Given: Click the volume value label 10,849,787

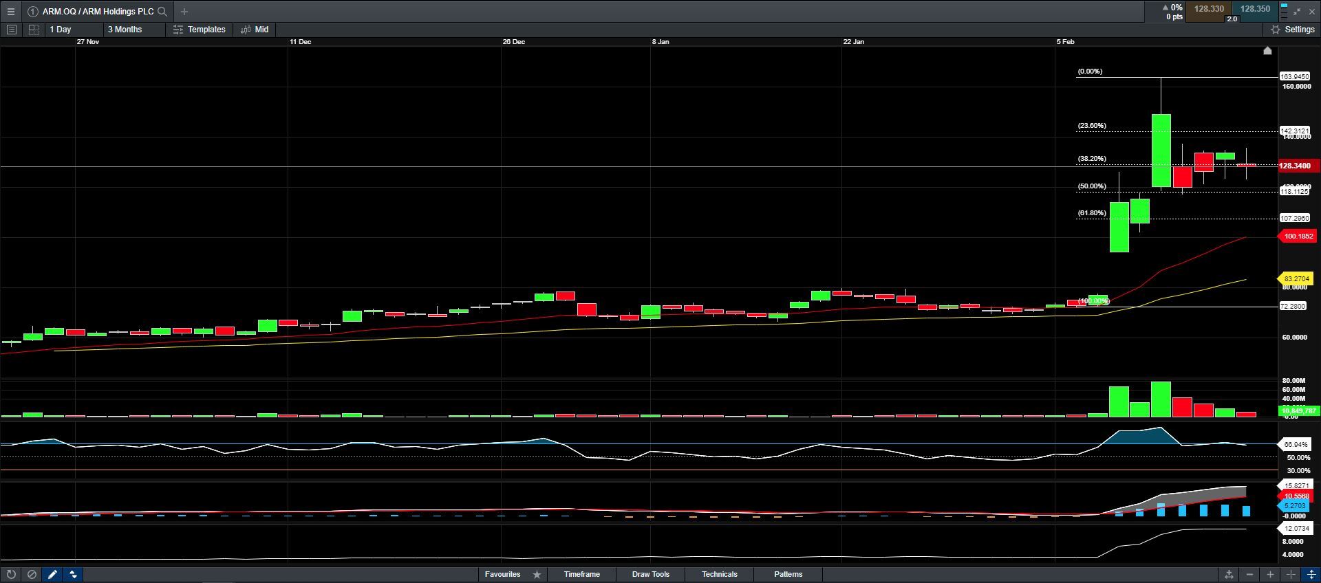Looking at the screenshot, I should pos(1298,411).
